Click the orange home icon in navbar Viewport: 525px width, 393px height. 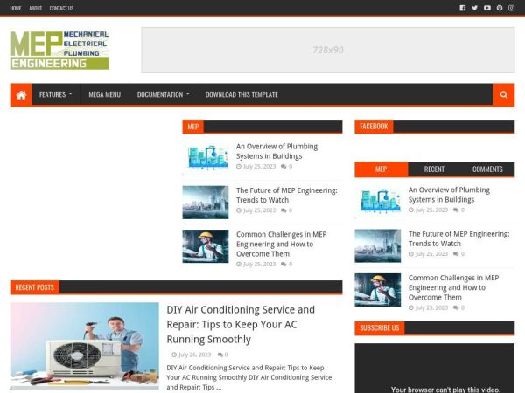pyautogui.click(x=21, y=94)
